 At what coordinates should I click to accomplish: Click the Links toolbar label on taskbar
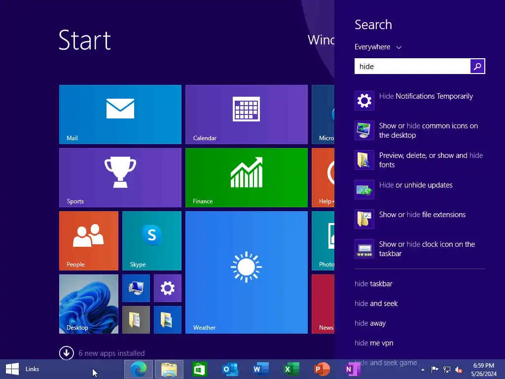(32, 369)
